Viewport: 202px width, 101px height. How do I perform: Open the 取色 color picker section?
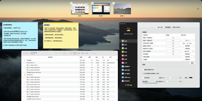(128, 52)
